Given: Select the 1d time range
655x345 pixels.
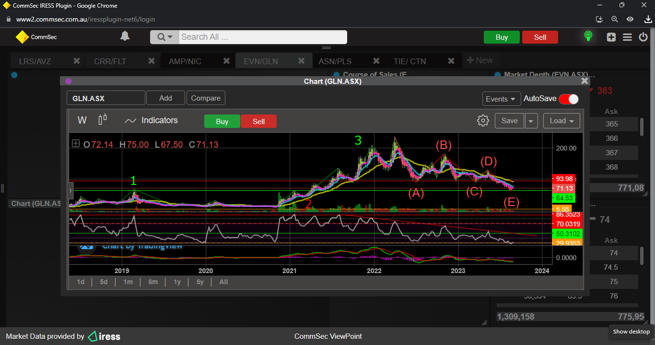Looking at the screenshot, I should tap(81, 282).
